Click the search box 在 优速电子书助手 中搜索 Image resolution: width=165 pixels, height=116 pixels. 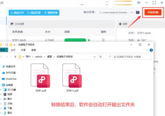128,57
